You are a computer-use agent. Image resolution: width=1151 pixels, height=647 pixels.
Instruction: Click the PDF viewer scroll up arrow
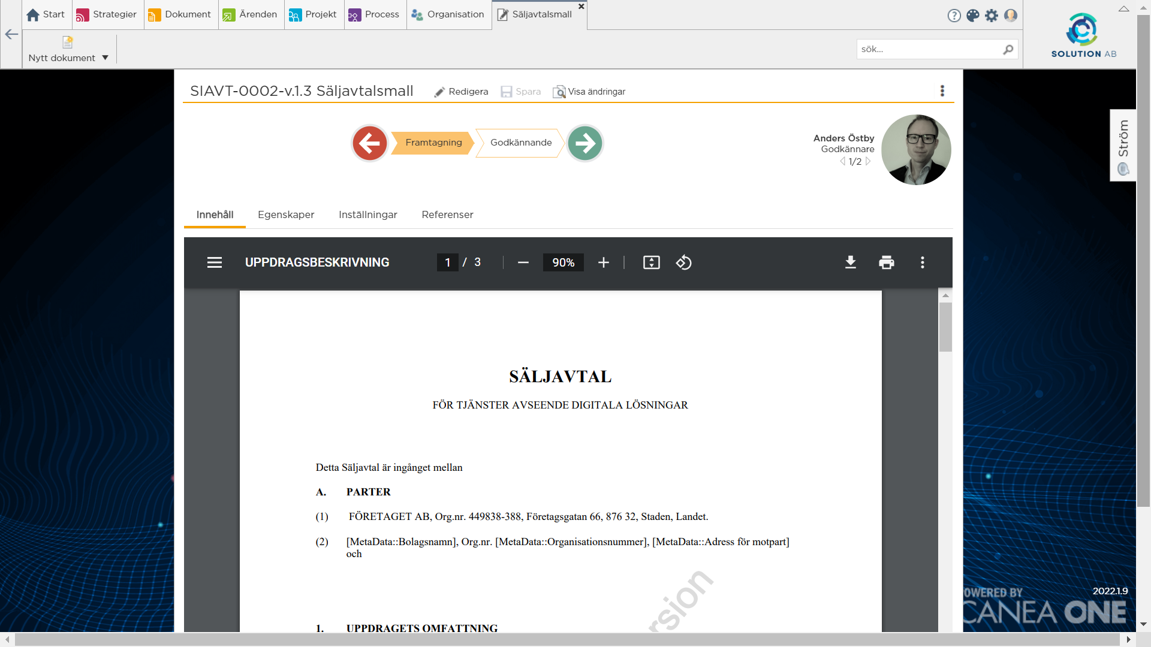[945, 295]
